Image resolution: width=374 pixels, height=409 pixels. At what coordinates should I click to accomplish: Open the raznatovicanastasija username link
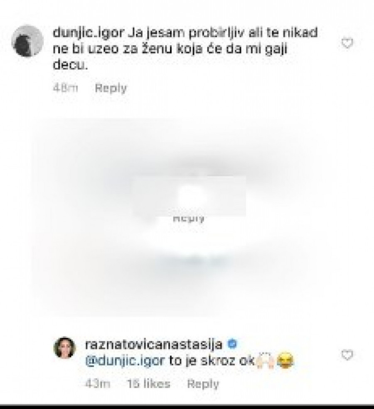point(154,344)
